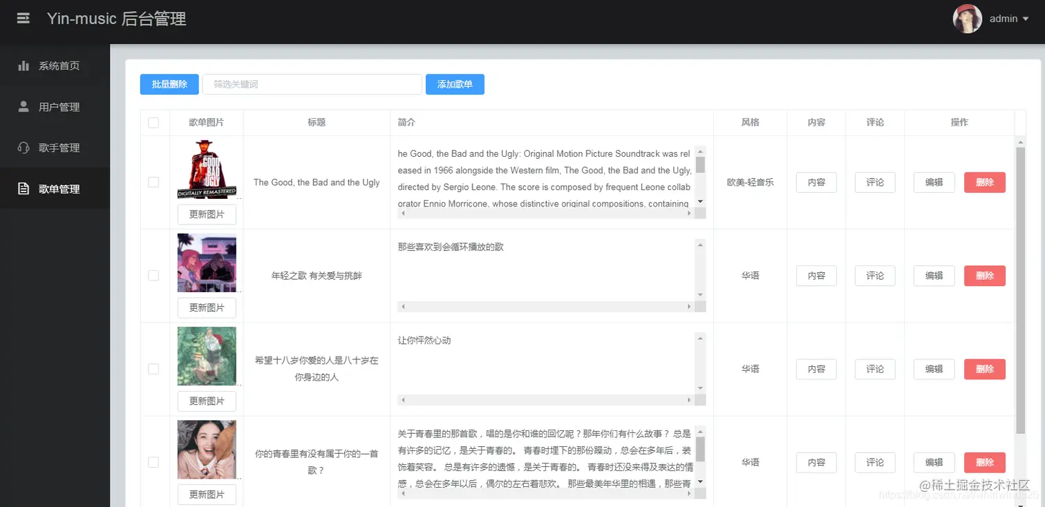
Task: Open 内容 for 你的青春里有没有属于你的一首歌
Action: pyautogui.click(x=816, y=462)
